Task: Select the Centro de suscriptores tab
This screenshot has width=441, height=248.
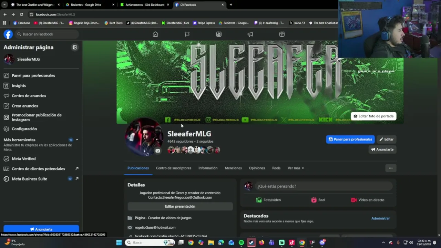Action: (173, 168)
